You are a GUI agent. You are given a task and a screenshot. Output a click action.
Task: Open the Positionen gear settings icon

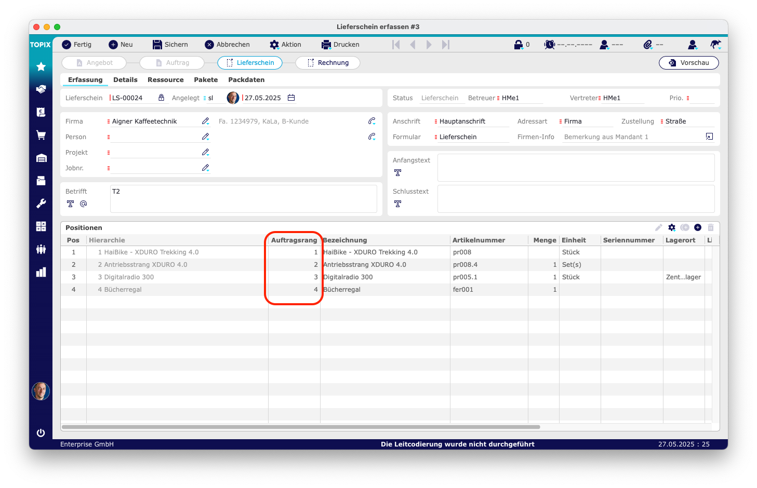[x=672, y=227]
